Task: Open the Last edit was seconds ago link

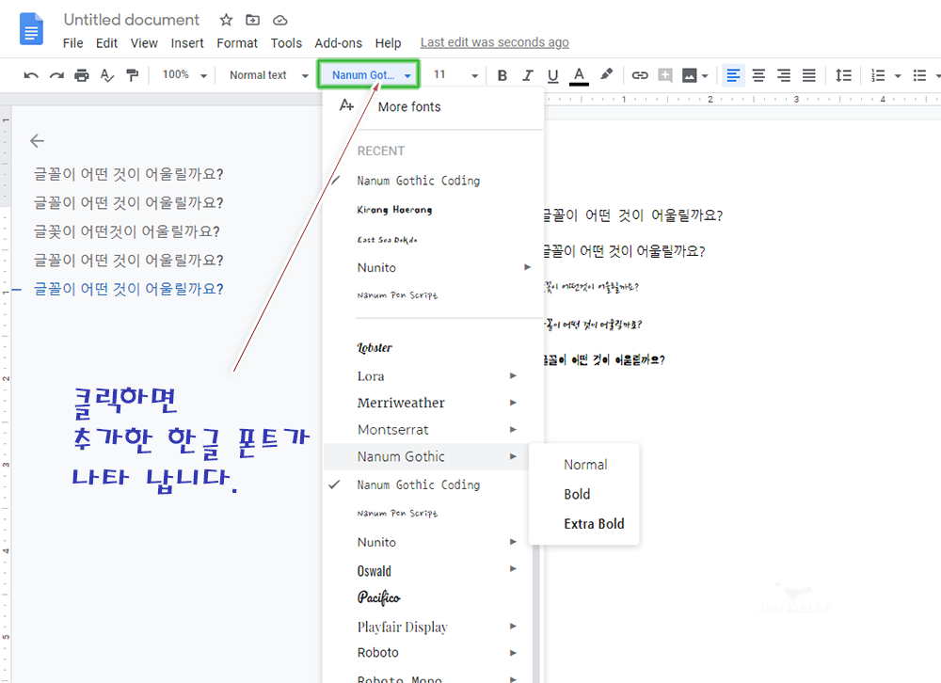Action: click(495, 42)
